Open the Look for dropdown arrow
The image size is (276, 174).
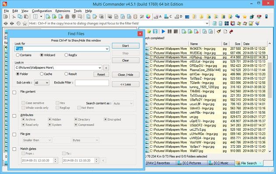pos(107,49)
